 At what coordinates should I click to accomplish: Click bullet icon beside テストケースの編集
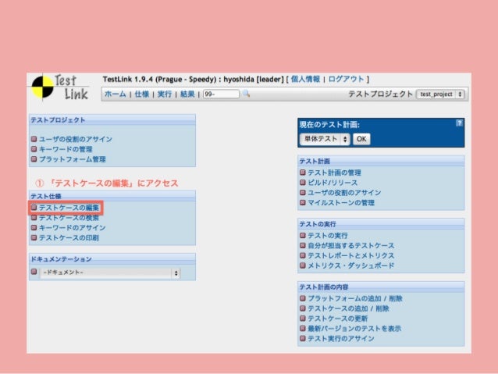(x=34, y=208)
